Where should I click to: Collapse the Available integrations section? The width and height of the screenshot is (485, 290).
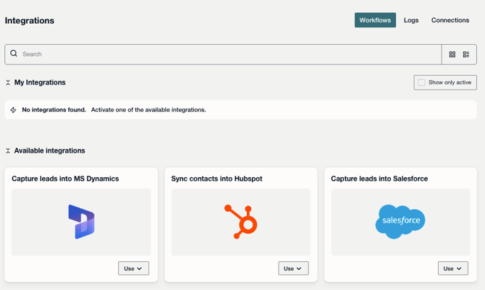[x=8, y=150]
